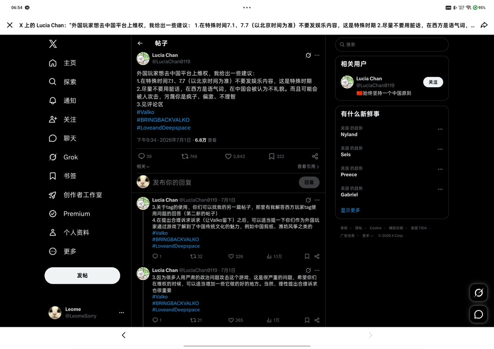This screenshot has width=494, height=349.
Task: Open Premium page
Action: click(70, 214)
